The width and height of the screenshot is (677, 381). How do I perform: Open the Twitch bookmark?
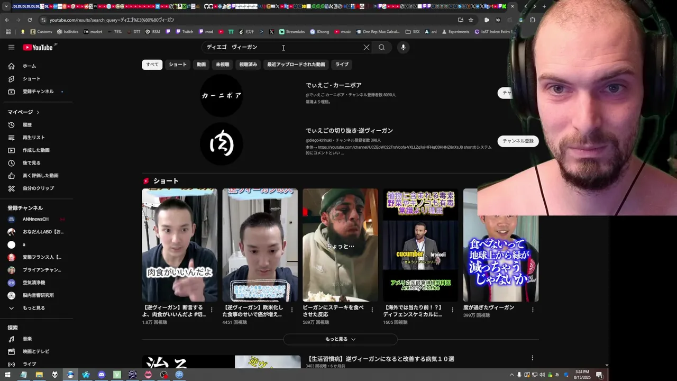click(x=184, y=32)
